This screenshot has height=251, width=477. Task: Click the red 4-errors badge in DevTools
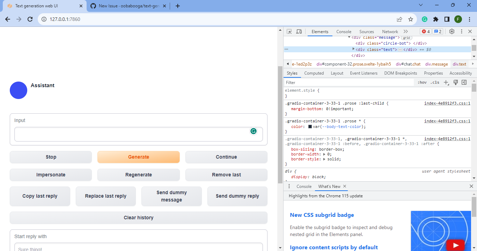point(425,31)
